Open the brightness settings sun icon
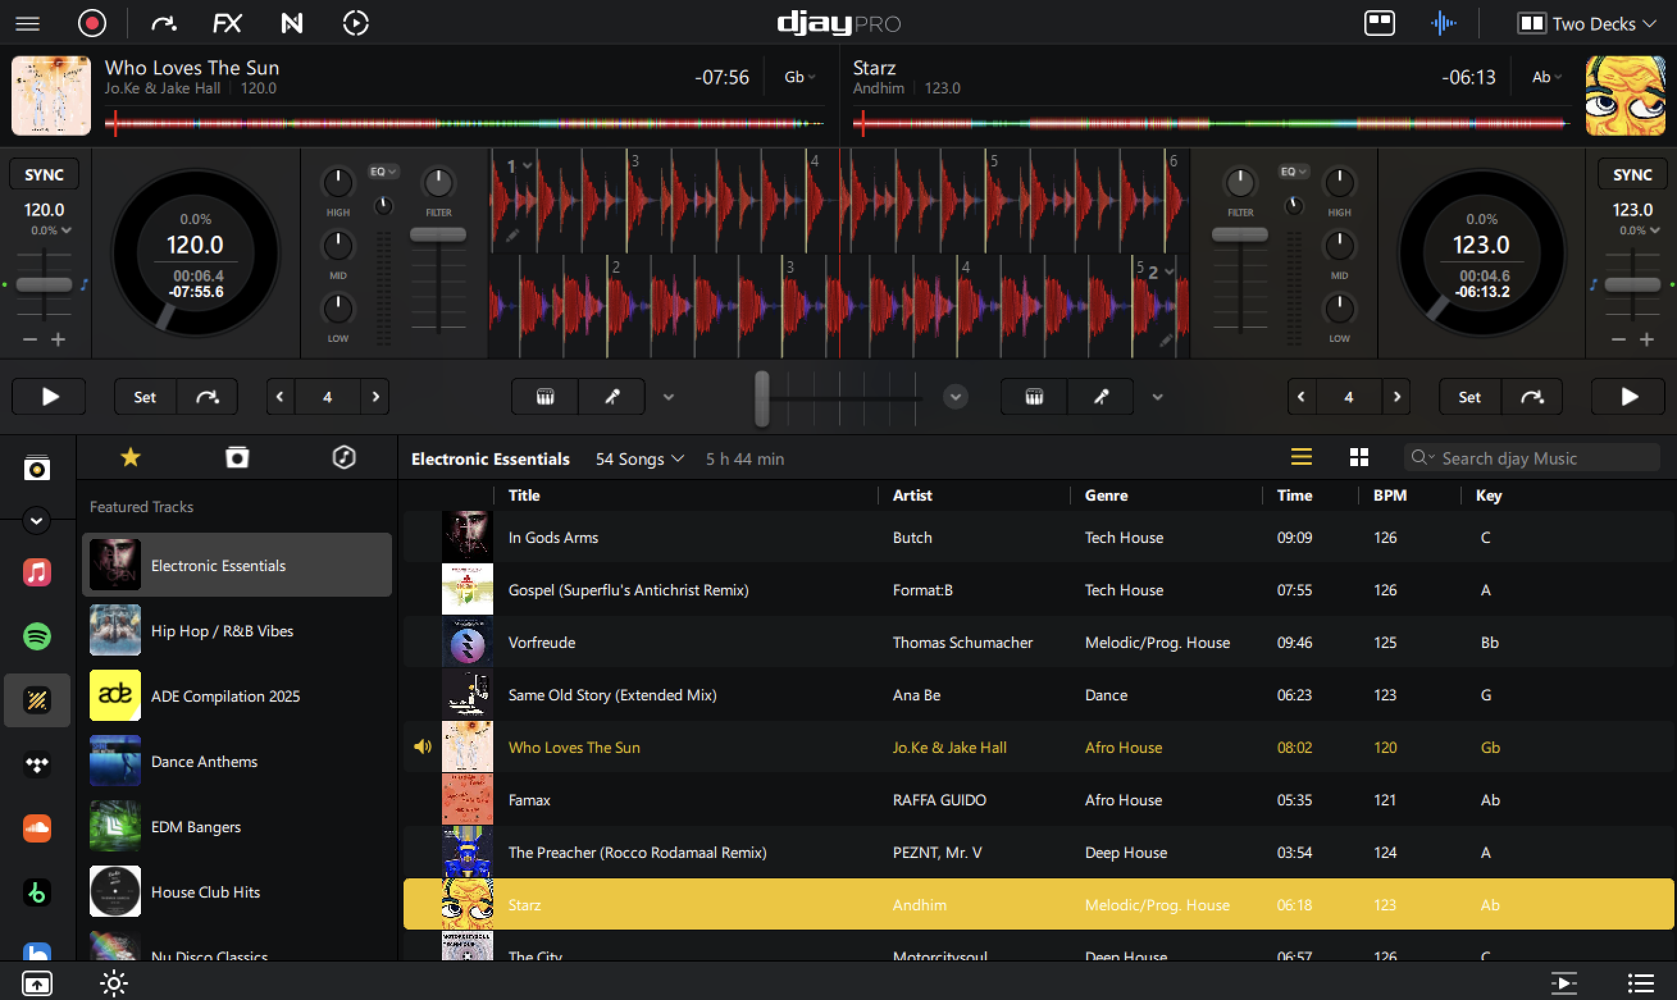This screenshot has width=1677, height=1000. click(x=114, y=983)
